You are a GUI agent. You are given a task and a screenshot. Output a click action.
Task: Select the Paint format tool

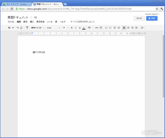(27, 28)
